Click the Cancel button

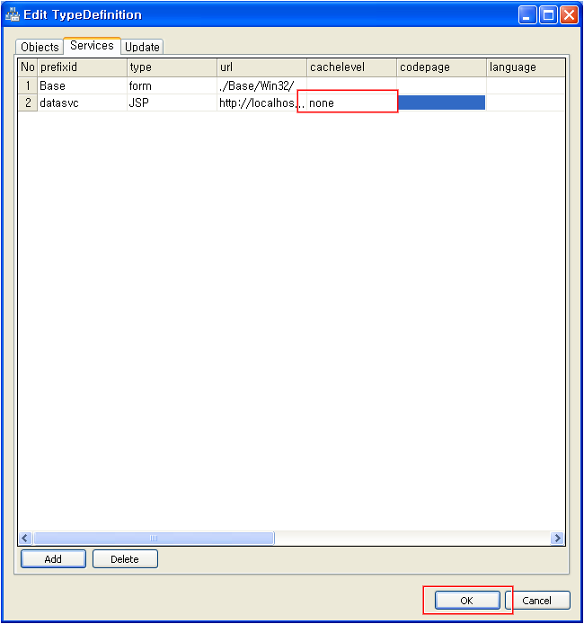coord(536,600)
